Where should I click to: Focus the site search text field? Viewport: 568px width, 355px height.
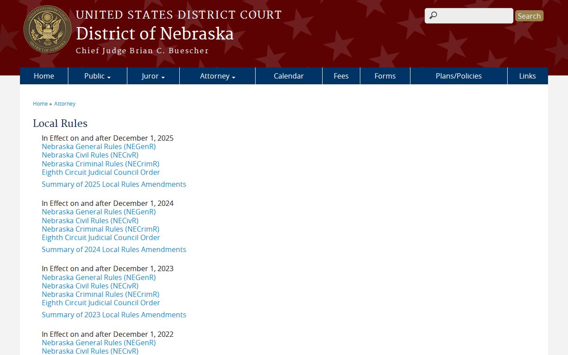click(x=469, y=16)
